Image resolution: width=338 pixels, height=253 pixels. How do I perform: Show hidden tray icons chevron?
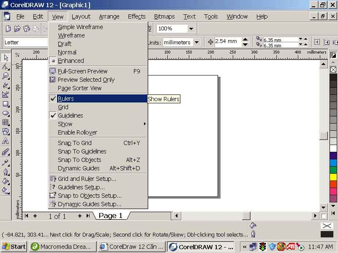(245, 247)
